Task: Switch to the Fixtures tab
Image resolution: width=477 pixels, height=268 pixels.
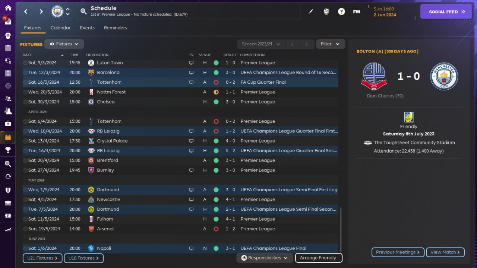Action: point(32,28)
